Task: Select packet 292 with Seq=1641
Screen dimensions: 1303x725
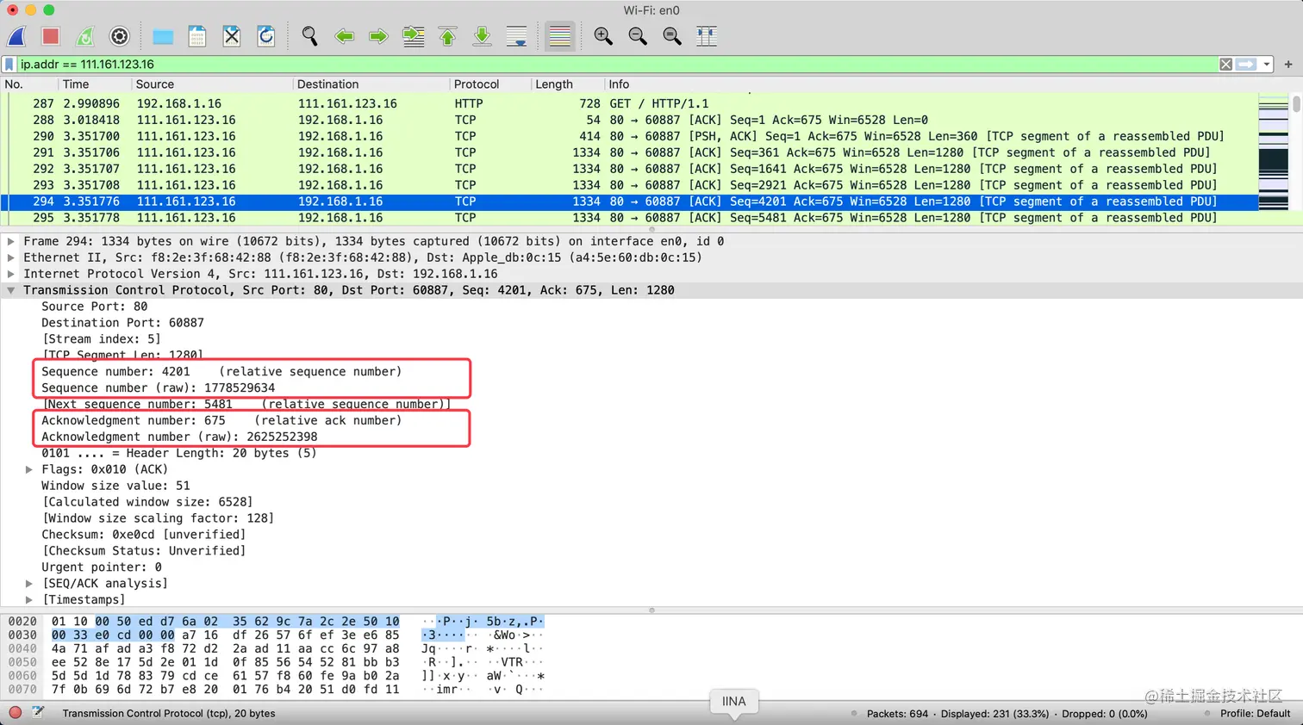Action: click(x=629, y=169)
